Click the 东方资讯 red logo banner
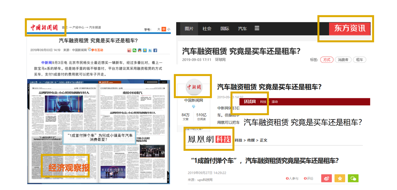Image resolution: width=397 pixels, height=190 pixels. (x=349, y=28)
